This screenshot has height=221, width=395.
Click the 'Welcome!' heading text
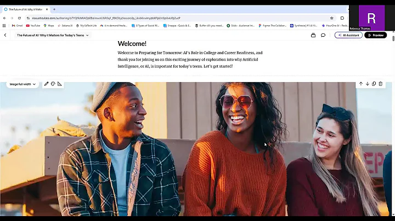(132, 44)
